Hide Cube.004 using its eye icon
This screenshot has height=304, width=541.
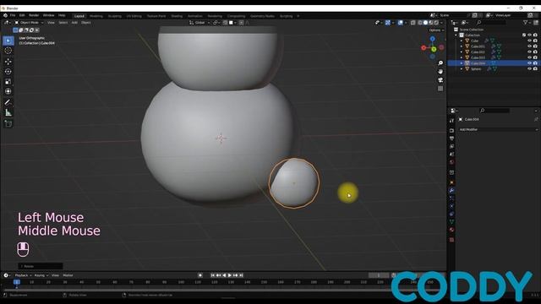[x=529, y=63]
